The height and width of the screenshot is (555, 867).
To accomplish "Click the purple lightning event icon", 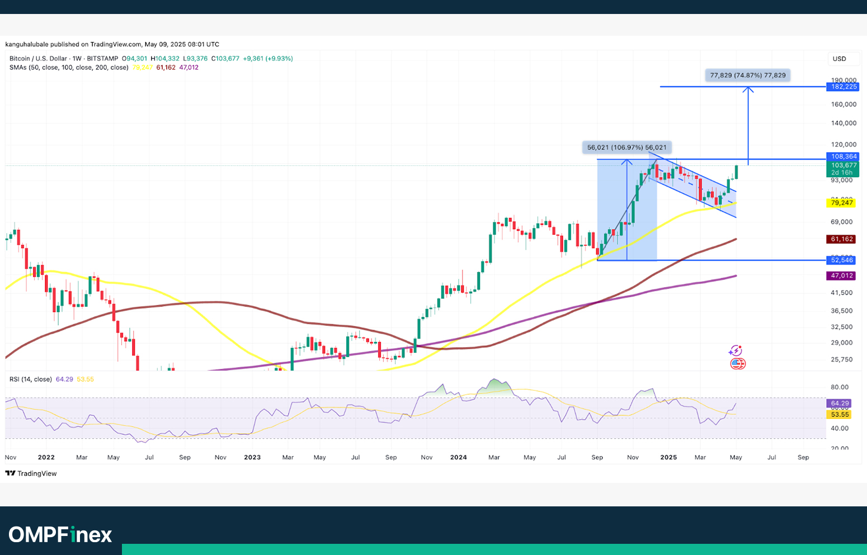I will pos(736,350).
